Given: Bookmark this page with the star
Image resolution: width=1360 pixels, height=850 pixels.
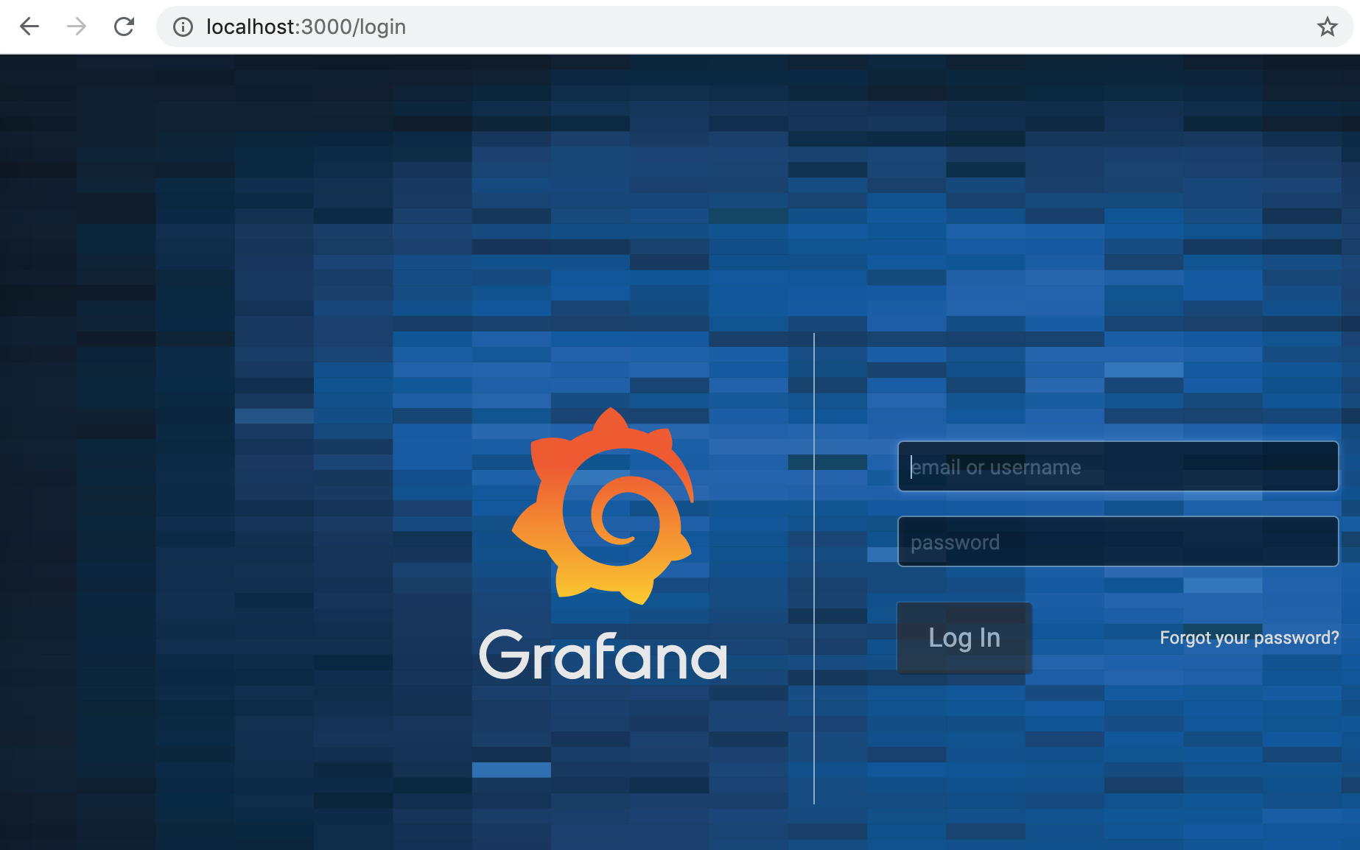Looking at the screenshot, I should [x=1327, y=27].
